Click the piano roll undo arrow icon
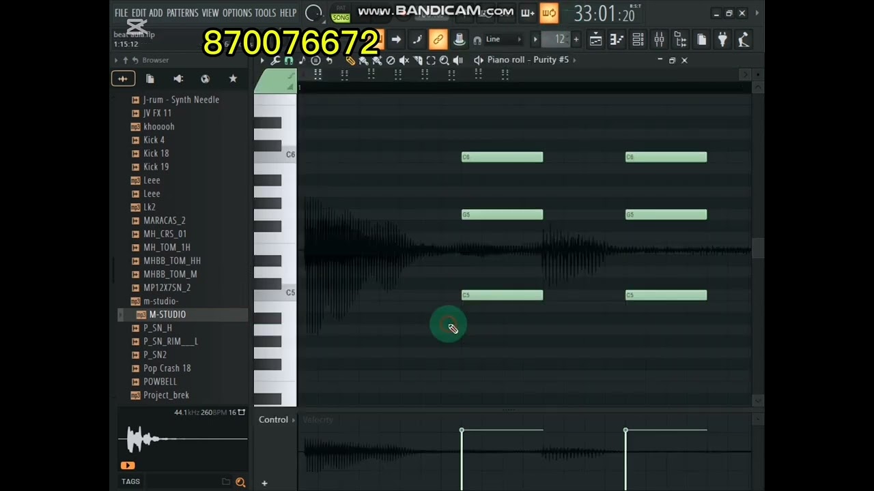Image resolution: width=874 pixels, height=491 pixels. click(329, 61)
